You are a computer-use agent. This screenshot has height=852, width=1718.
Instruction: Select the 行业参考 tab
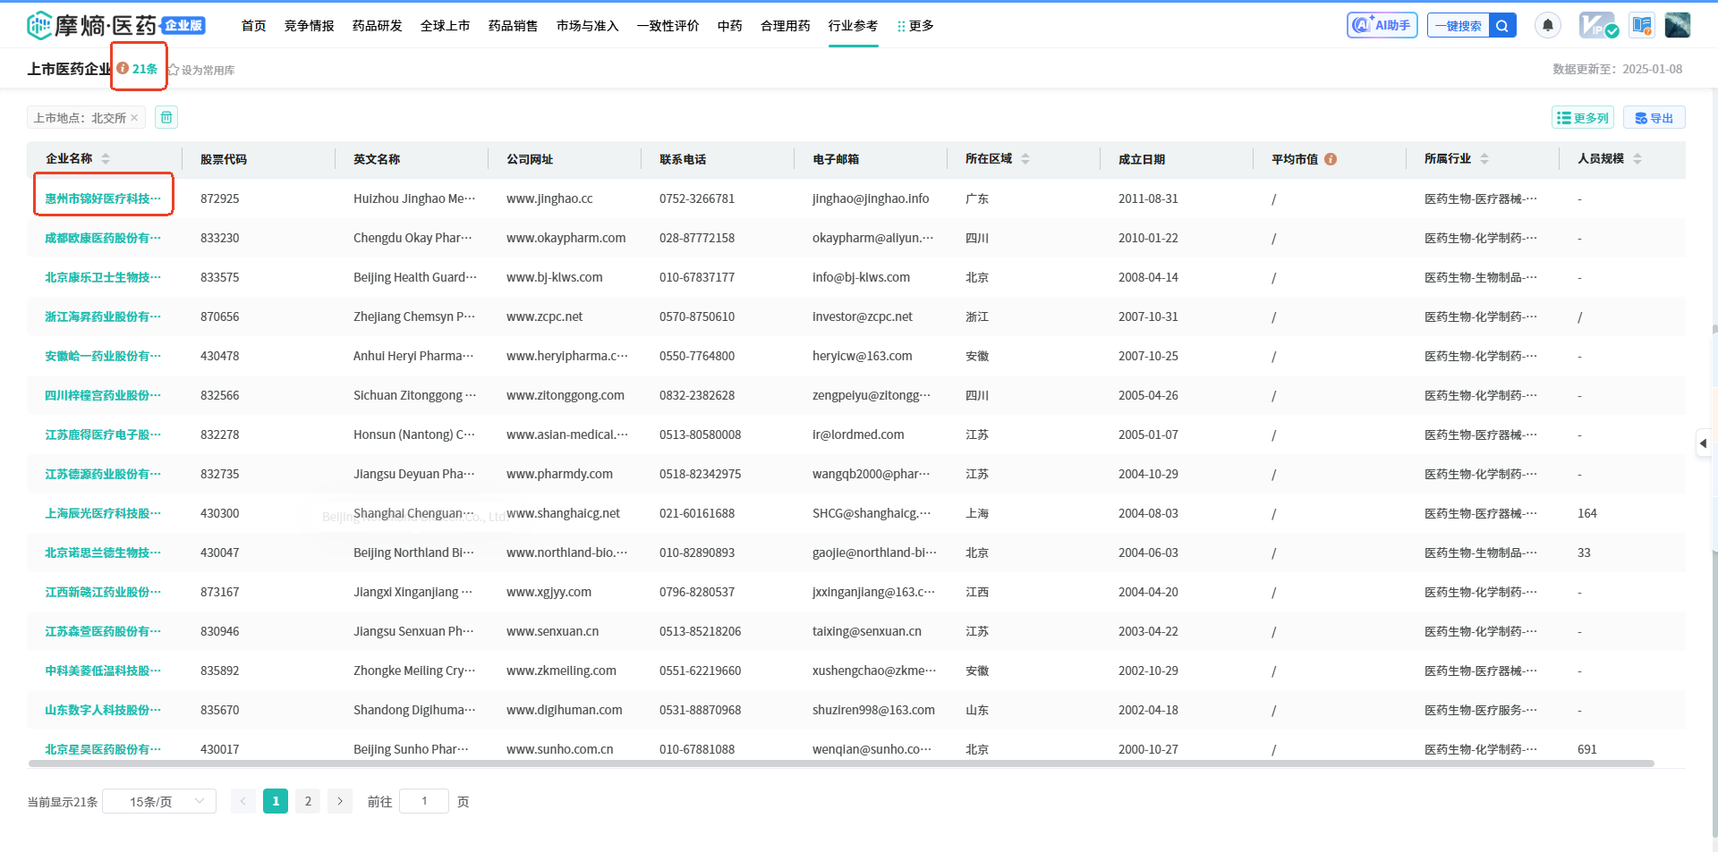(x=853, y=26)
